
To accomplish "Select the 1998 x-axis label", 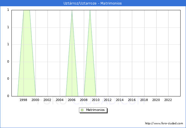I will click(x=23, y=100).
